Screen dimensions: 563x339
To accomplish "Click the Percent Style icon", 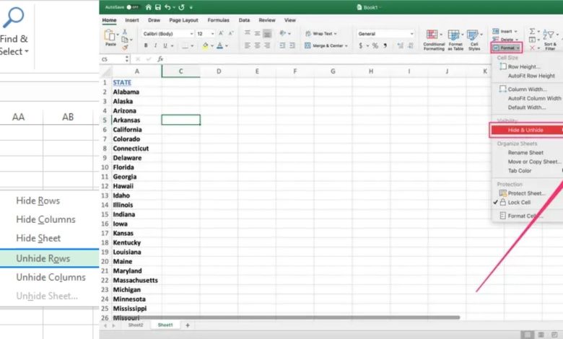I will pyautogui.click(x=375, y=45).
